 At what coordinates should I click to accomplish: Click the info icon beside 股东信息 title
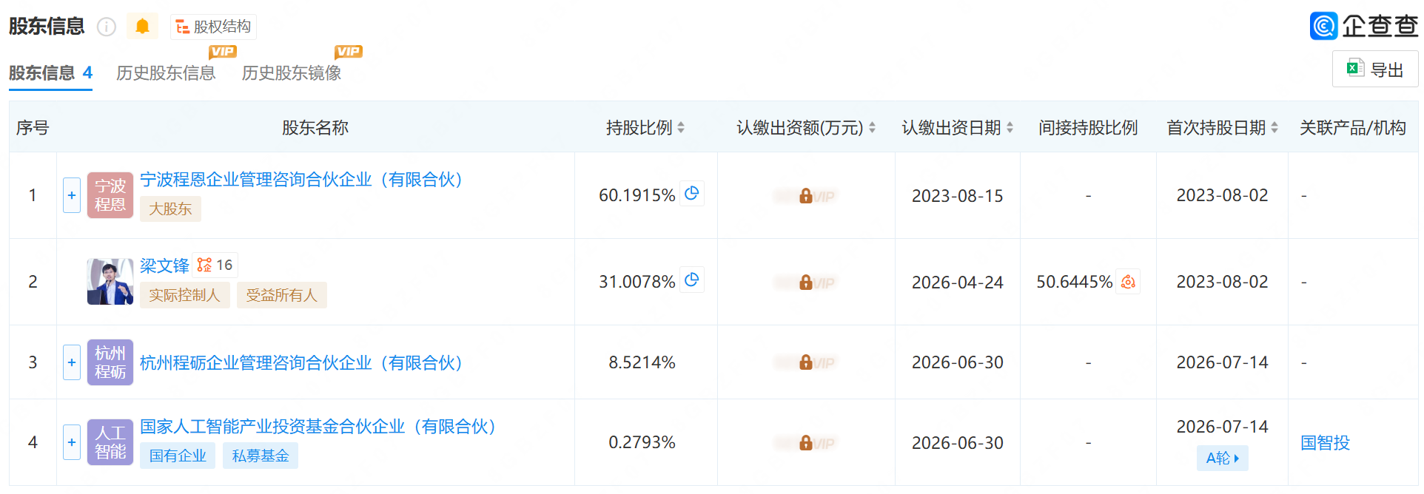click(x=107, y=27)
